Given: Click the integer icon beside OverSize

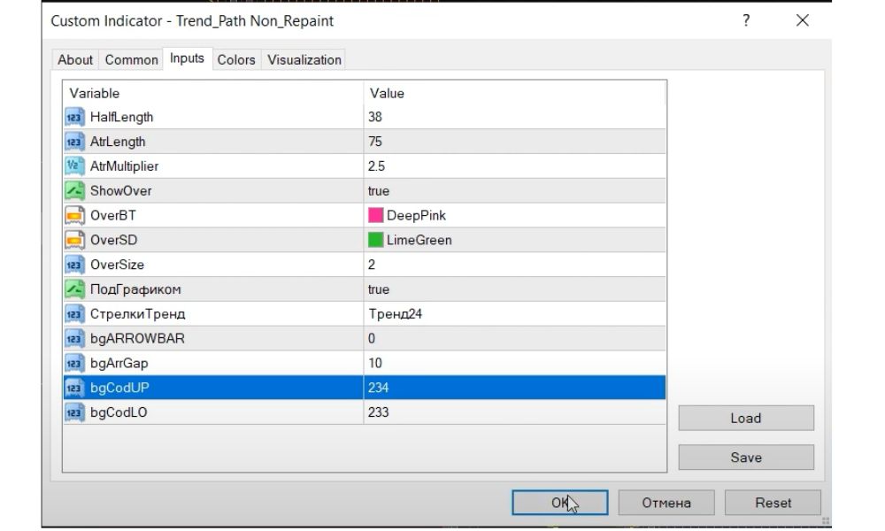Looking at the screenshot, I should pos(74,265).
